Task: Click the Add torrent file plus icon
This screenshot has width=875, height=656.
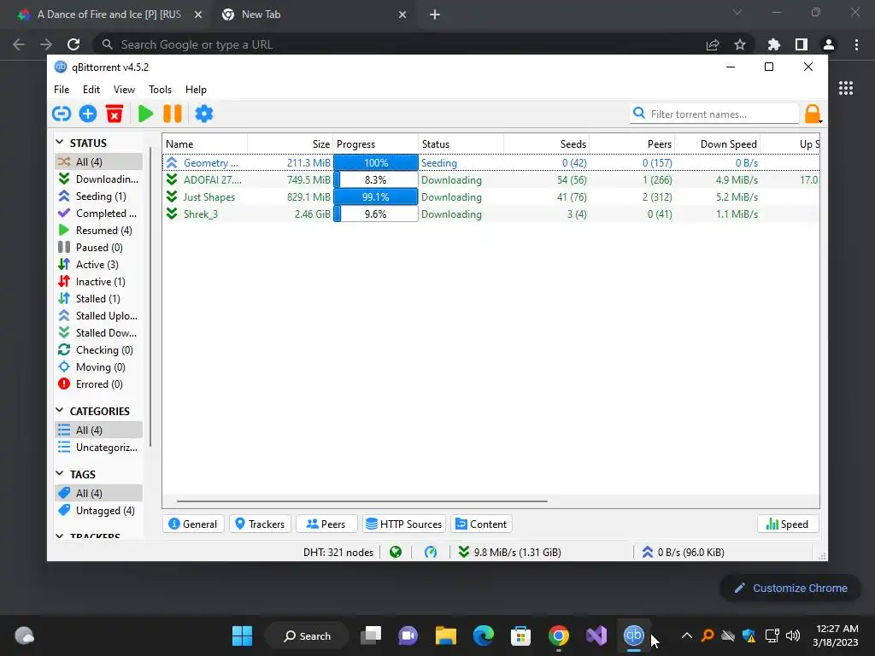Action: pos(88,114)
